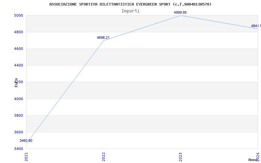Select the 2022 x-axis label

(103, 157)
